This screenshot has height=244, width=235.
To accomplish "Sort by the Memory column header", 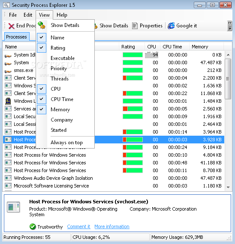I will coord(206,47).
